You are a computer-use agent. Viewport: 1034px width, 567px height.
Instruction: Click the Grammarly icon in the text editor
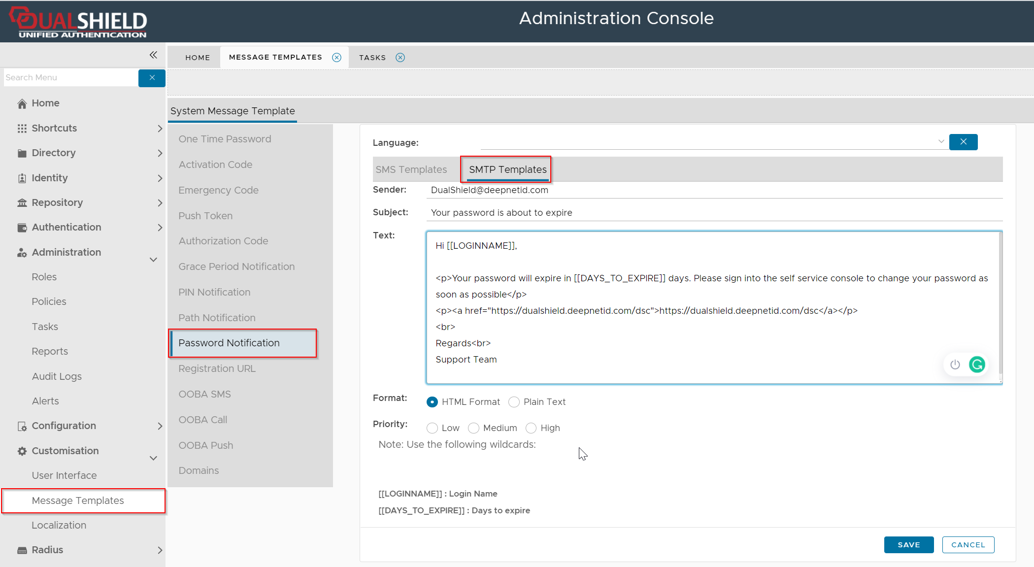pos(977,365)
